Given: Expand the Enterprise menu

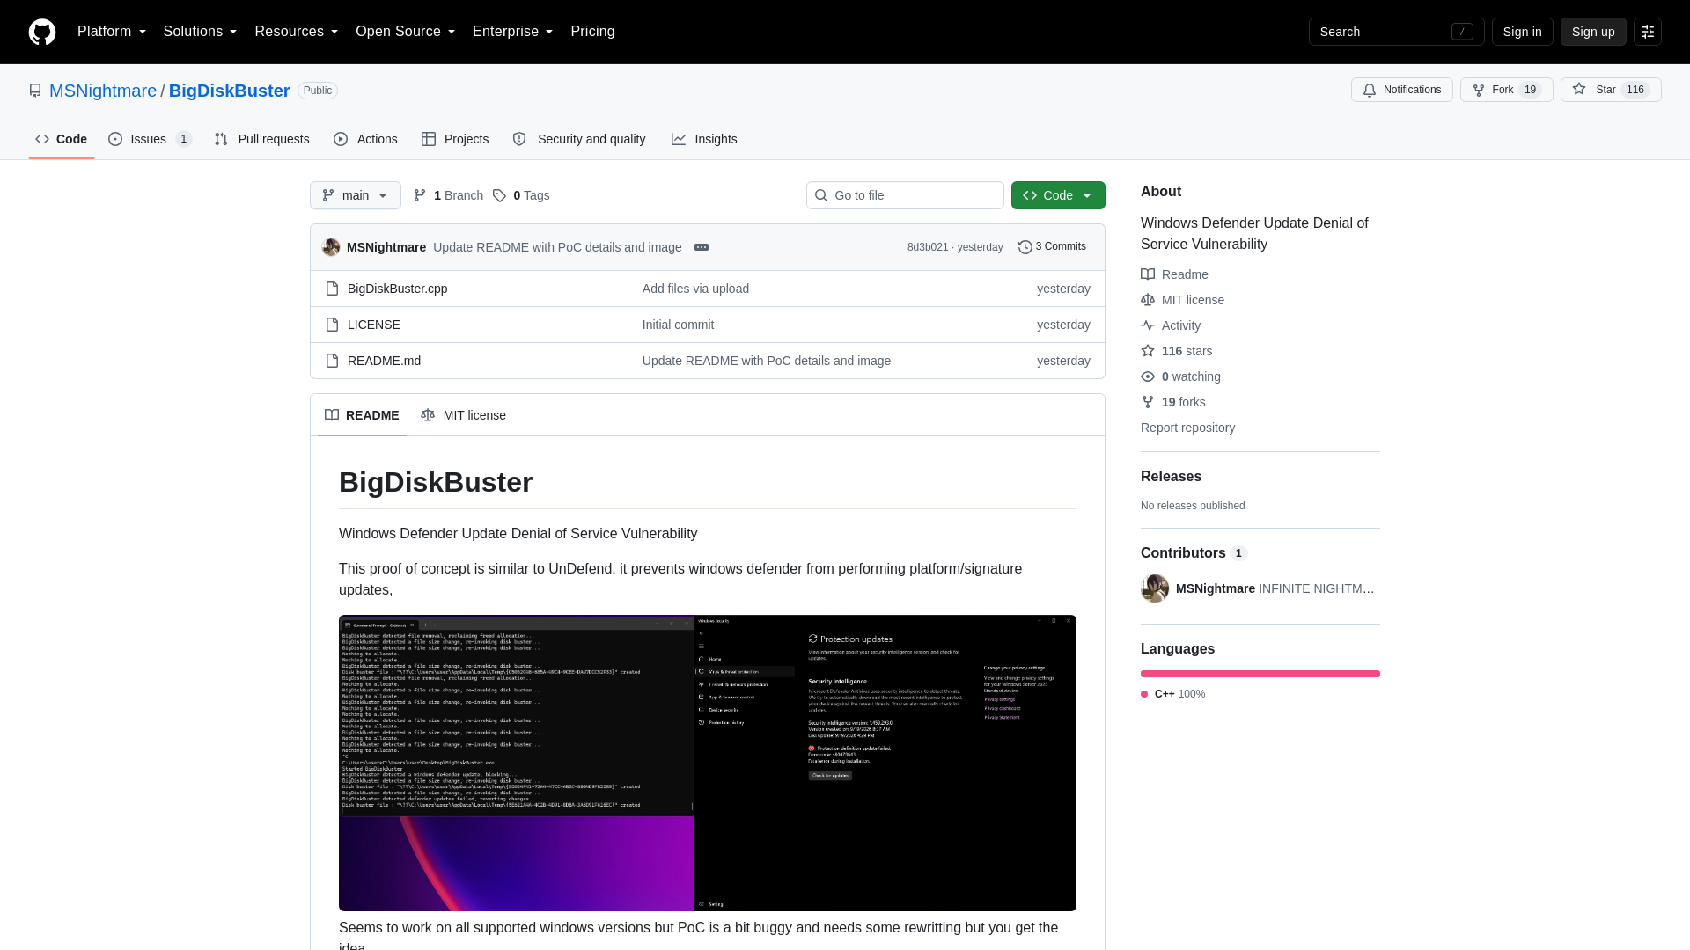Looking at the screenshot, I should coord(512,32).
